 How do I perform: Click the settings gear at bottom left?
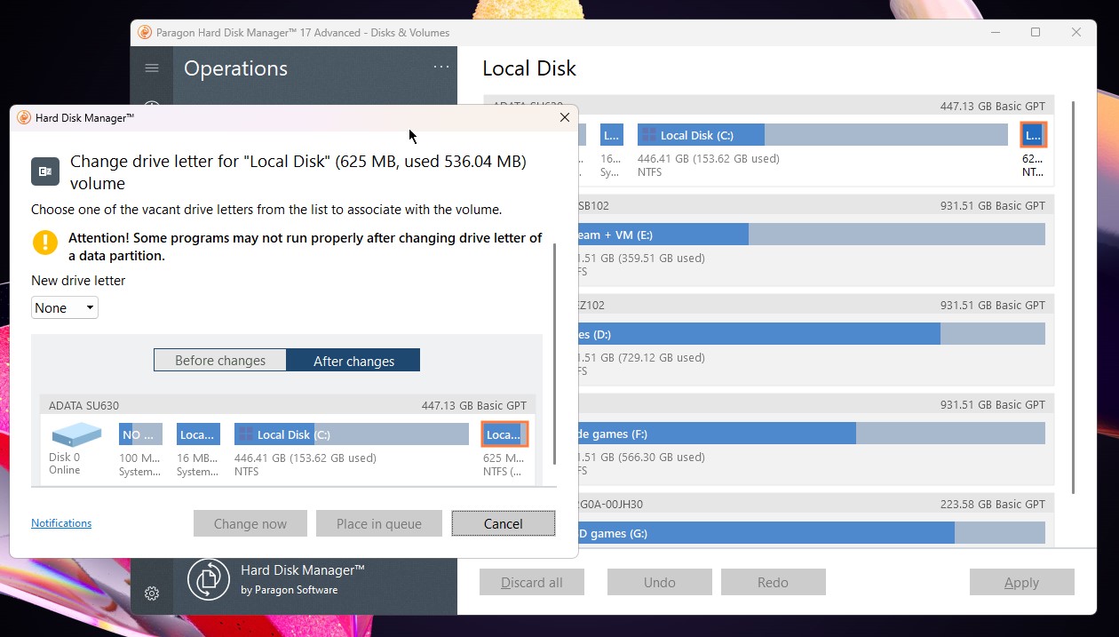(151, 593)
